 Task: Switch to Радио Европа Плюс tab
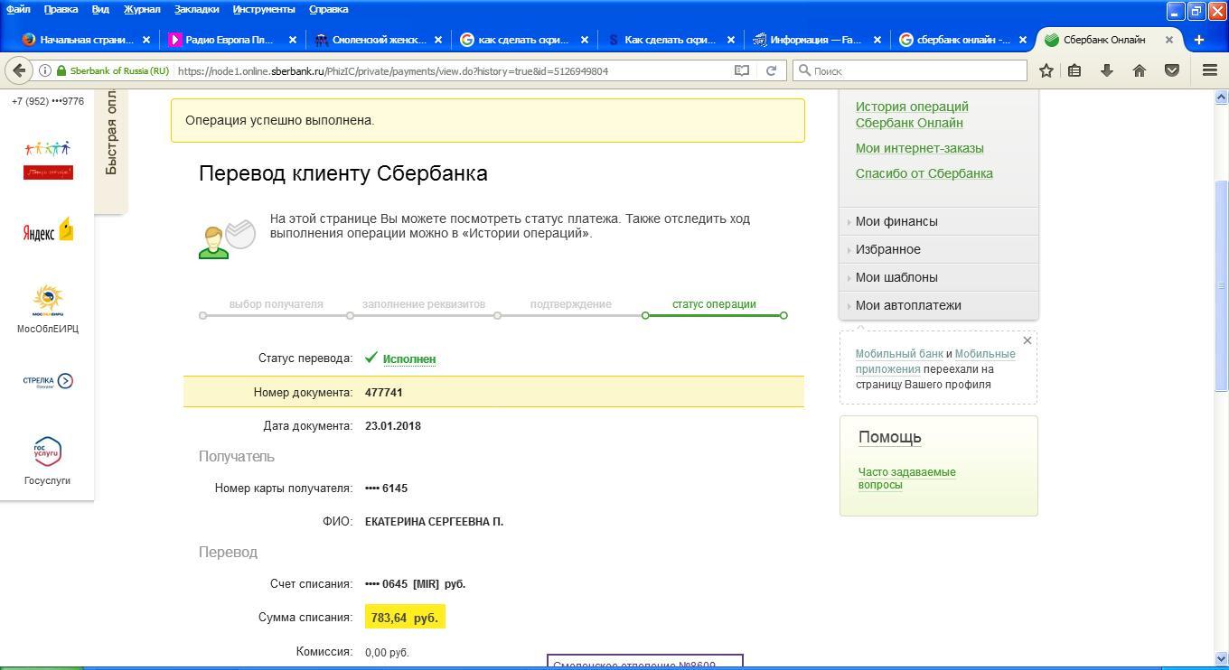coord(231,40)
